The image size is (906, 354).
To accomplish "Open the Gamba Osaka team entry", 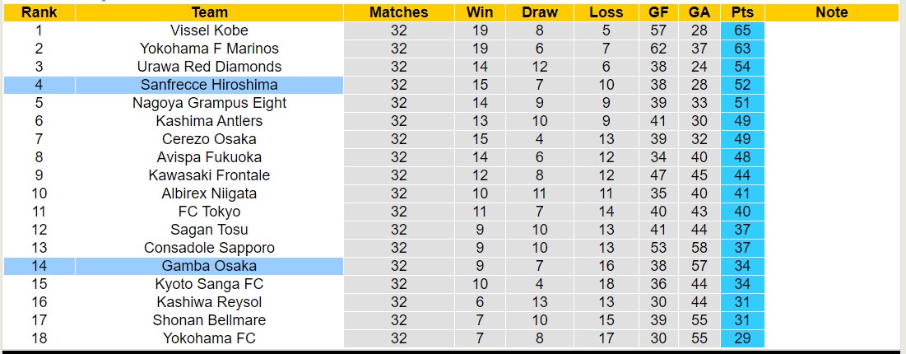I will pos(209,266).
